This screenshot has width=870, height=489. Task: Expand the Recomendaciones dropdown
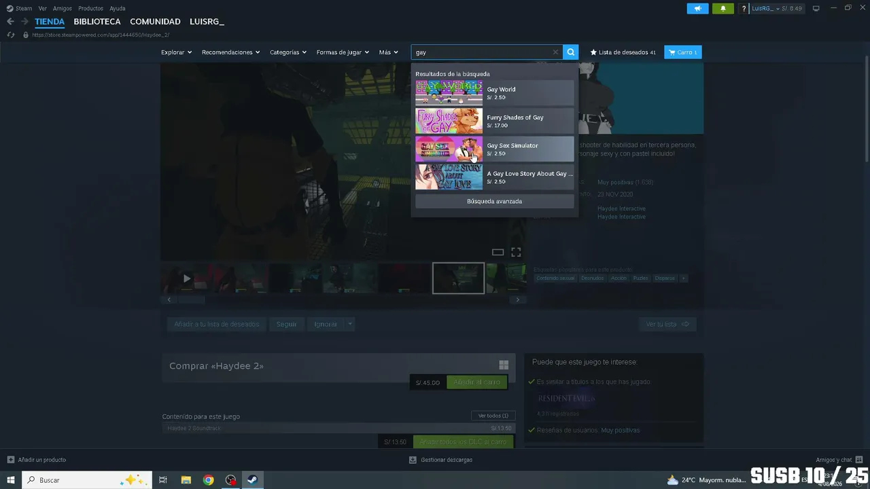point(231,52)
